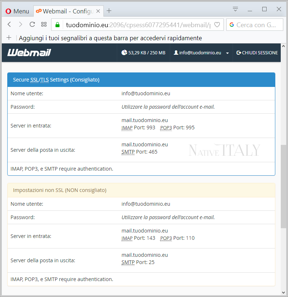288x297 pixels.
Task: Add a bookmark with bookmarks bar plus
Action: tap(9, 38)
